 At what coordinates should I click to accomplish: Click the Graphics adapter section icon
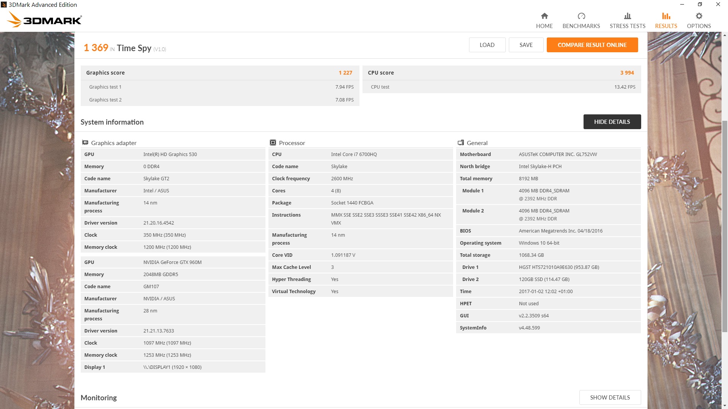click(85, 143)
